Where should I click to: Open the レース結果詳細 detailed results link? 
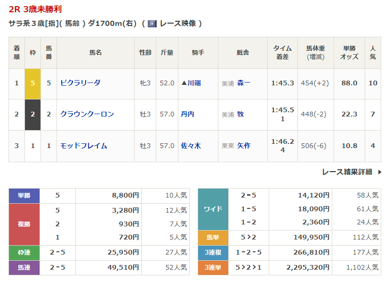pyautogui.click(x=347, y=172)
